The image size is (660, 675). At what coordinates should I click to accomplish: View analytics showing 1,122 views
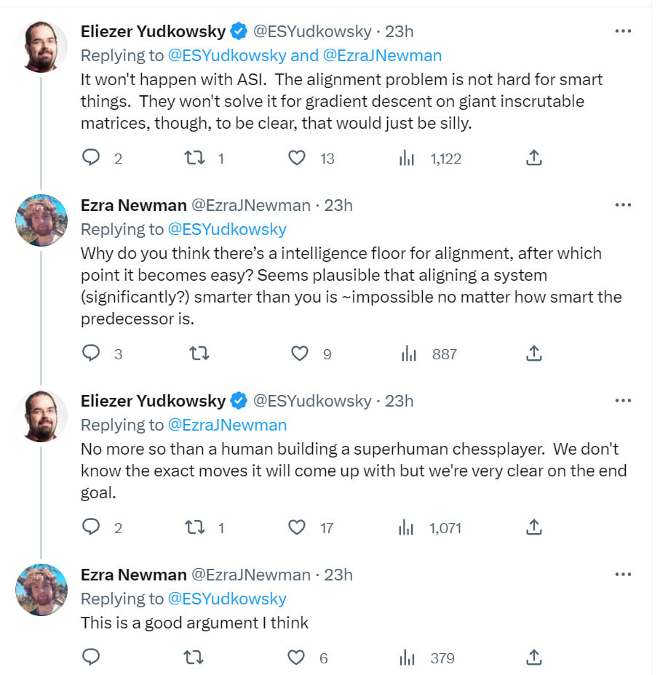(407, 158)
